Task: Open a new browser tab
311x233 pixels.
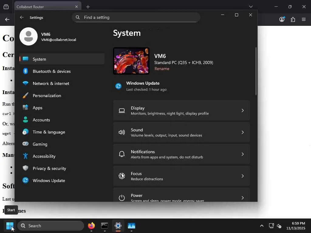Action: 88,7
